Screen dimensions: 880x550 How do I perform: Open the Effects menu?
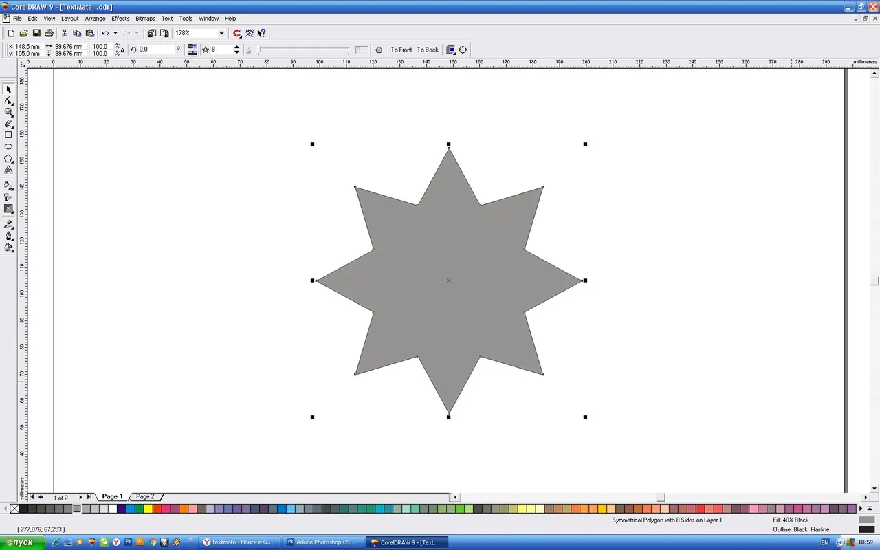(x=120, y=19)
